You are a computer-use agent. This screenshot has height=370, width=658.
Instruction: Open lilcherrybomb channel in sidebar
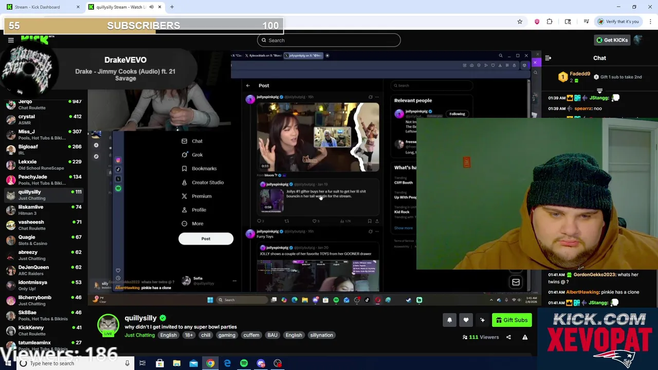point(44,300)
